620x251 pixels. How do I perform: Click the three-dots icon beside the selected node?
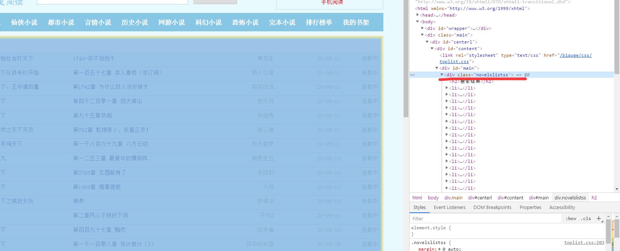coord(412,75)
